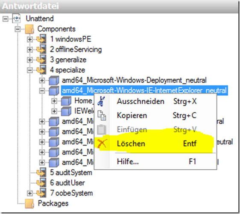
Task: Click the Unattend XML file icon
Action: click(17, 19)
